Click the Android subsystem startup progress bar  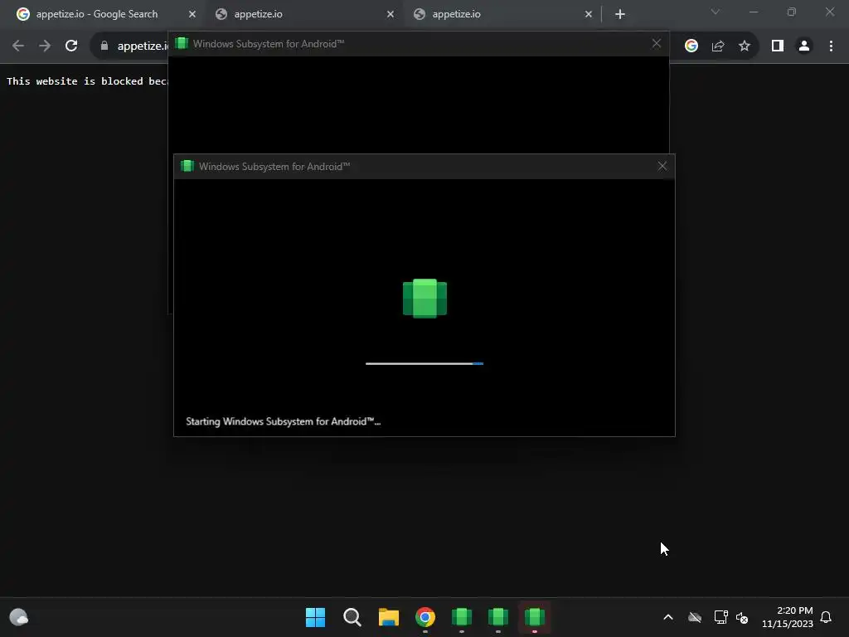(x=424, y=363)
